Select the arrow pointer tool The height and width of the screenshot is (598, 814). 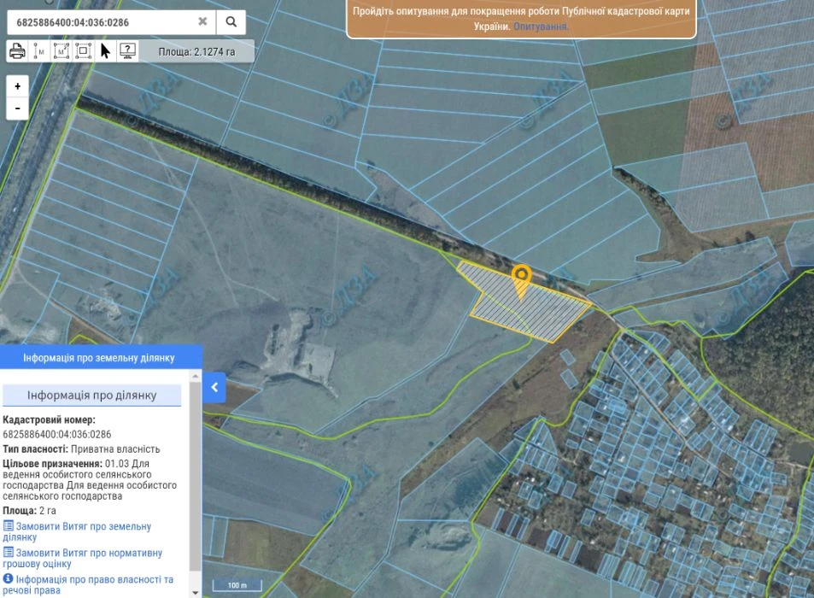(105, 51)
